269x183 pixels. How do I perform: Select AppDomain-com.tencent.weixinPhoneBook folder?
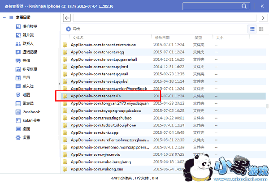tap(163, 89)
